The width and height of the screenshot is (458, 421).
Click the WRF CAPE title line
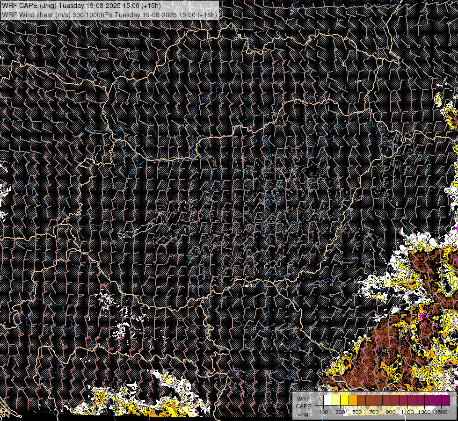point(81,6)
